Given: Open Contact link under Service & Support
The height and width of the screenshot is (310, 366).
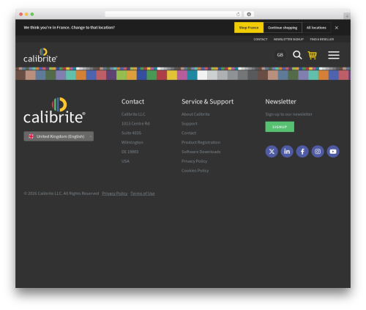Looking at the screenshot, I should [x=189, y=133].
